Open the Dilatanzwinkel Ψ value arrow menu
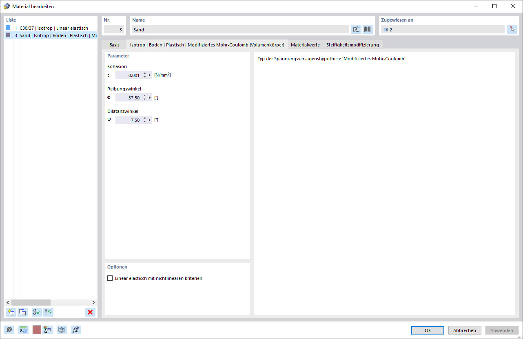The width and height of the screenshot is (523, 339). tap(150, 120)
